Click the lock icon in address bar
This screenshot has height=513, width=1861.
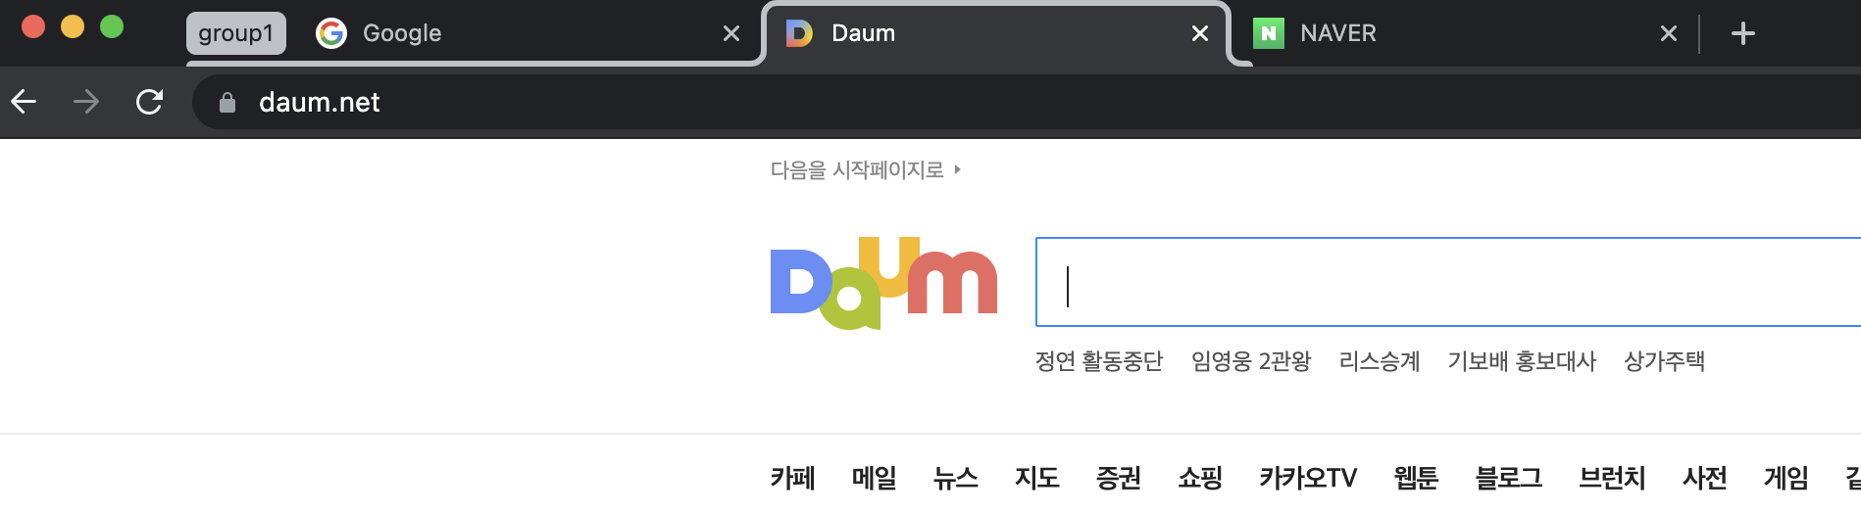227,102
